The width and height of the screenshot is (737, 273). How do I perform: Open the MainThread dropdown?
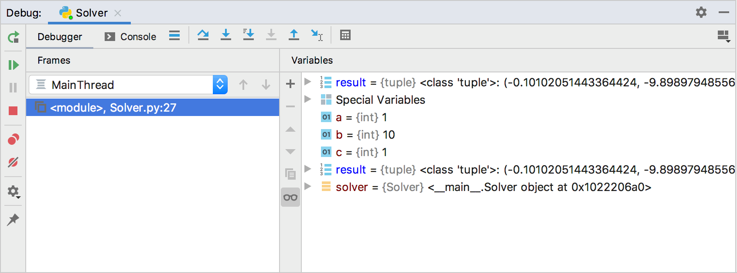pyautogui.click(x=220, y=85)
